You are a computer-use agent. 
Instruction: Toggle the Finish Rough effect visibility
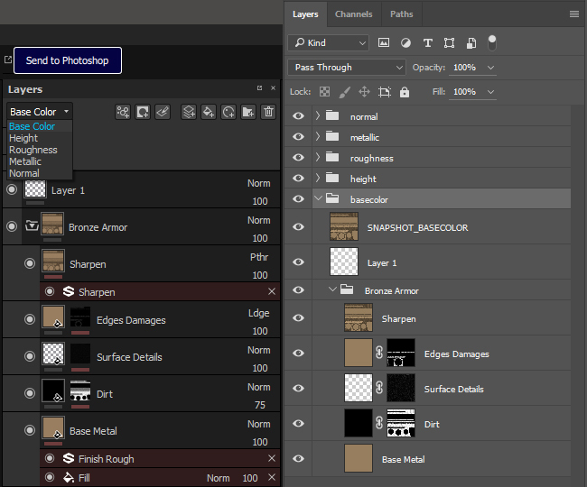tap(50, 458)
